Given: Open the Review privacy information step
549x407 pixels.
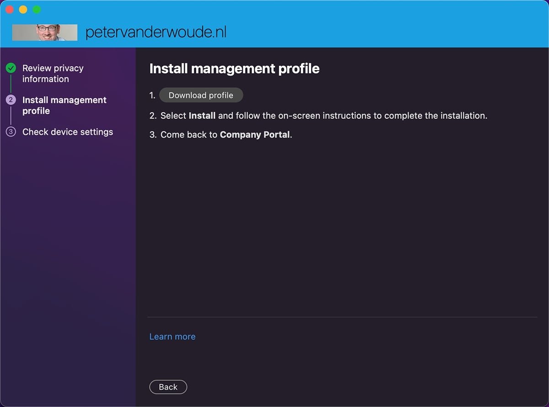Looking at the screenshot, I should click(53, 73).
